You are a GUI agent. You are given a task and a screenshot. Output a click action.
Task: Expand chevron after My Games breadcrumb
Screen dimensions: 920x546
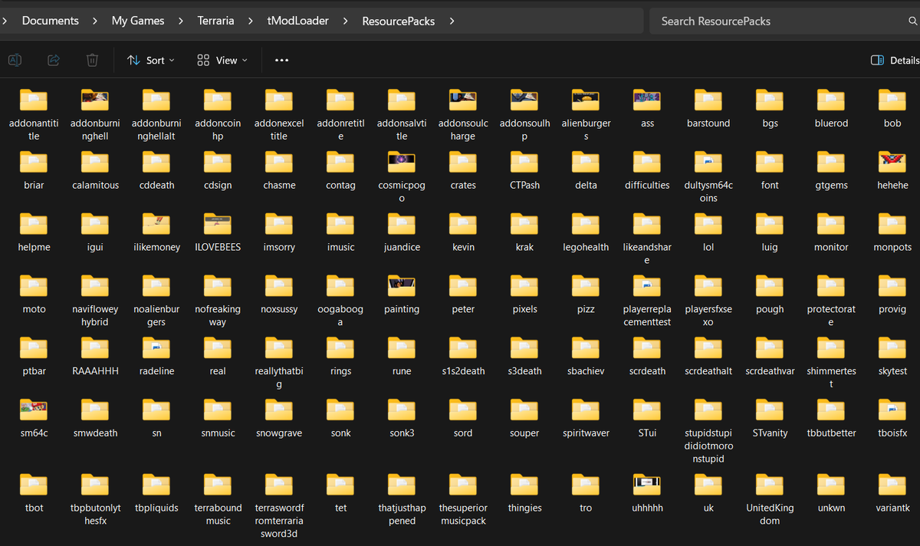point(181,21)
